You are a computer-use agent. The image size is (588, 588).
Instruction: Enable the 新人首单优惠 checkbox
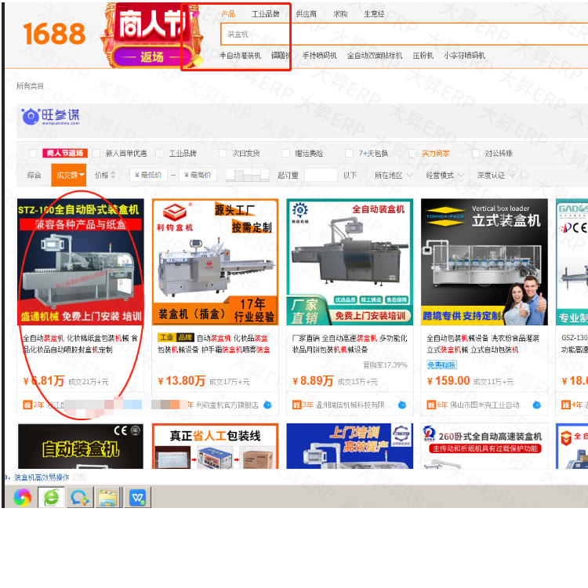[x=96, y=154]
